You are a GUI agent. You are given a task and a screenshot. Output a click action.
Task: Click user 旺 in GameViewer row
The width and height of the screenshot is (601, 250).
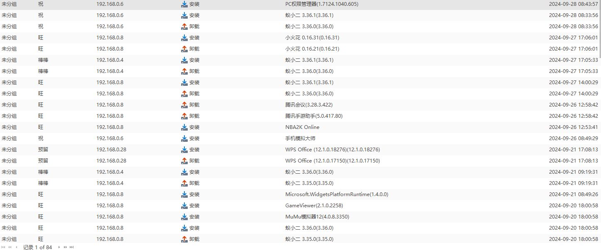[41, 206]
